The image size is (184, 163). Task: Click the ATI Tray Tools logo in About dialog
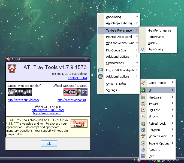pos(12,69)
